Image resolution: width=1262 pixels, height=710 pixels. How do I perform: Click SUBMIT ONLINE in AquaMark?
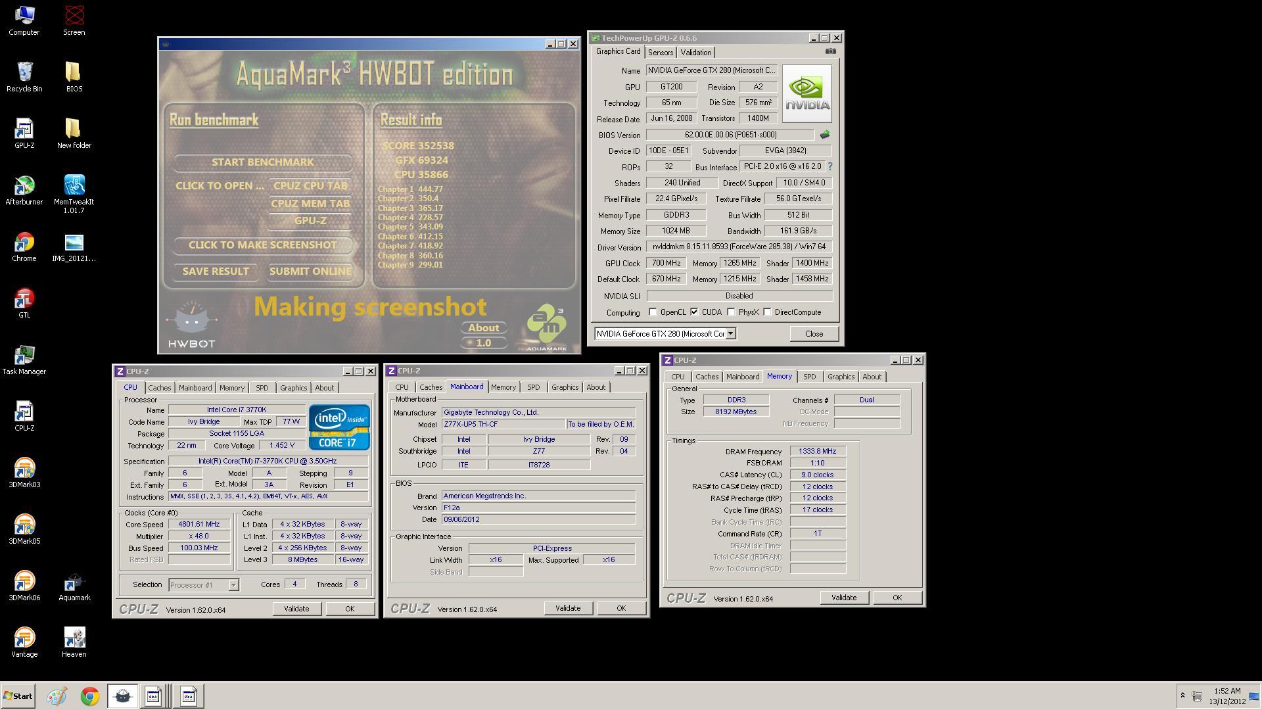(310, 272)
